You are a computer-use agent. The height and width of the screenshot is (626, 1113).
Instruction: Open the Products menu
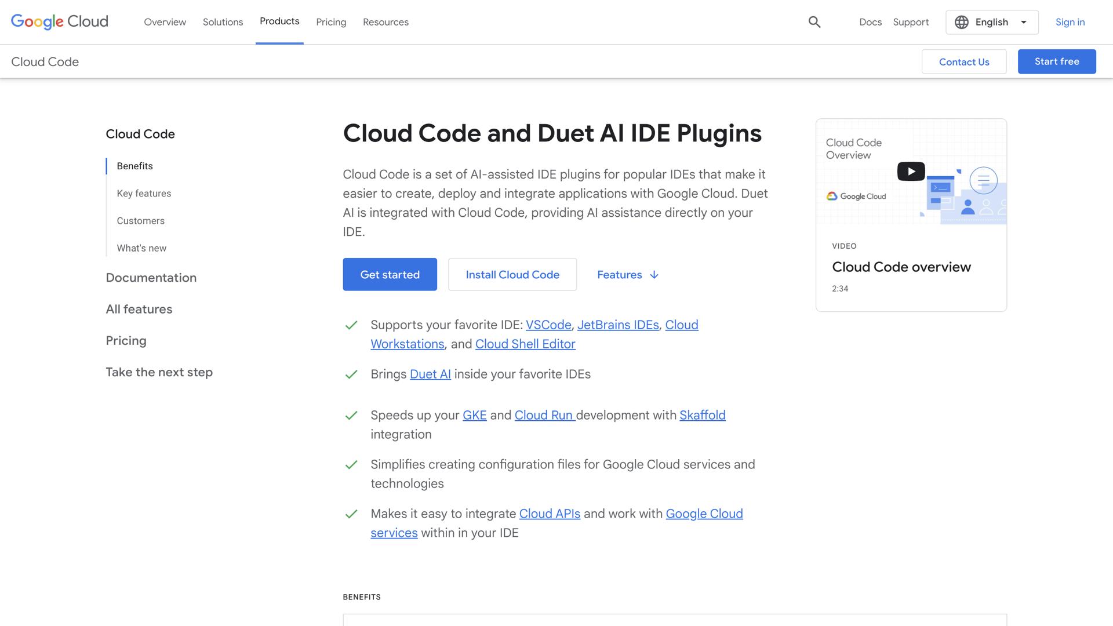pos(279,21)
